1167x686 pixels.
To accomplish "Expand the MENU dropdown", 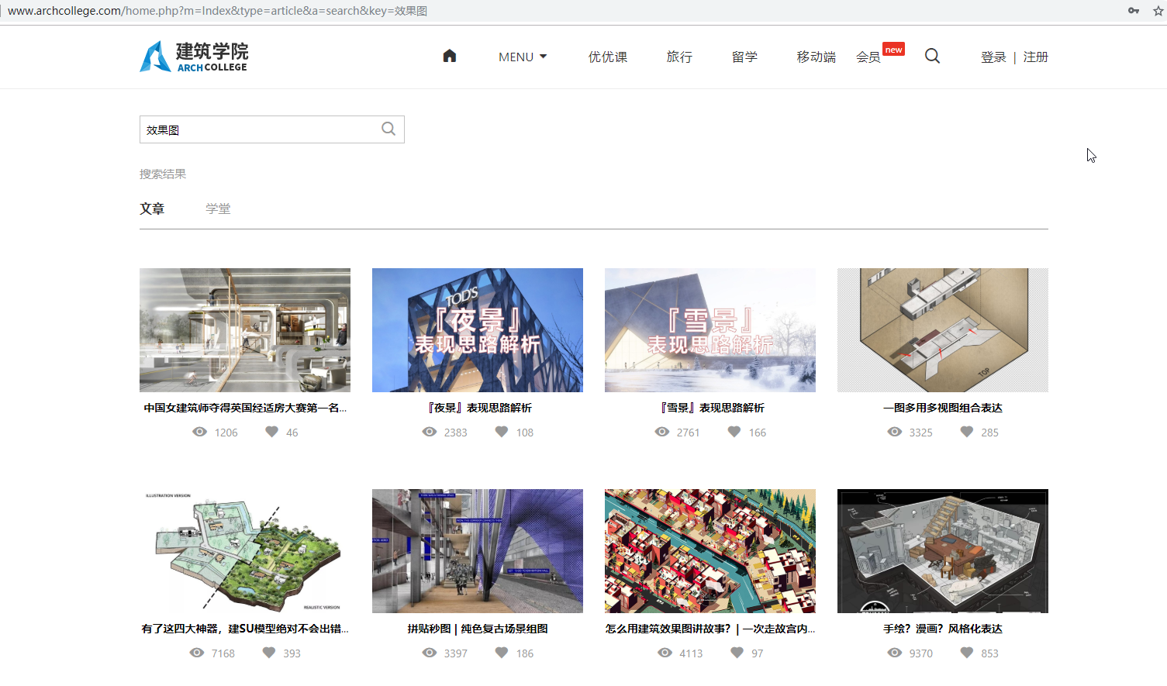I will tap(523, 57).
